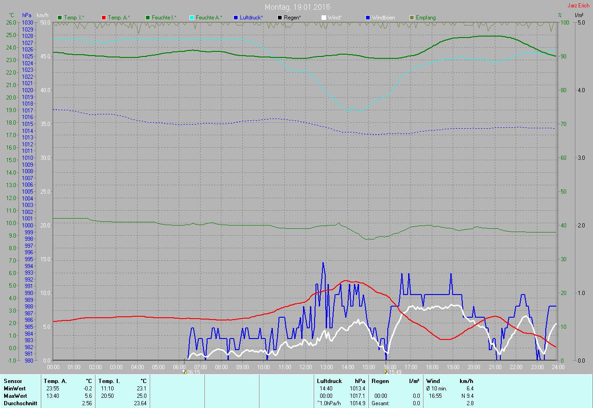This screenshot has width=593, height=408.
Task: Click the l/m² axis unit header above the chart
Action: click(x=579, y=15)
